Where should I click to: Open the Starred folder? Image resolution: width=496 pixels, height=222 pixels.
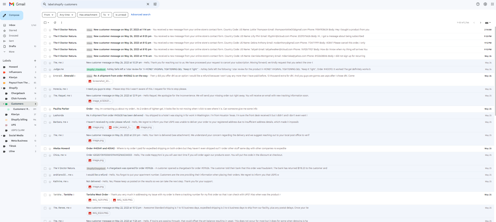click(x=13, y=30)
